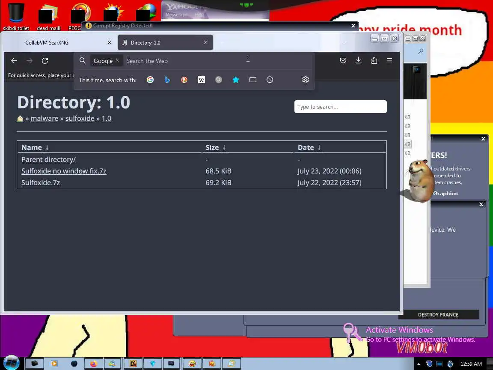Open the smiley face taskbar icon

pos(192,364)
